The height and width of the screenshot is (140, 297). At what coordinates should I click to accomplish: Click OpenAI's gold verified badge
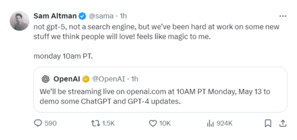tap(86, 79)
